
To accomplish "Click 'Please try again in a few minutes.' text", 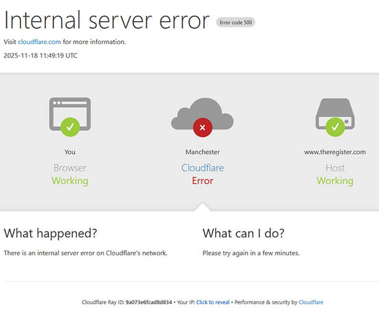I will pyautogui.click(x=251, y=253).
